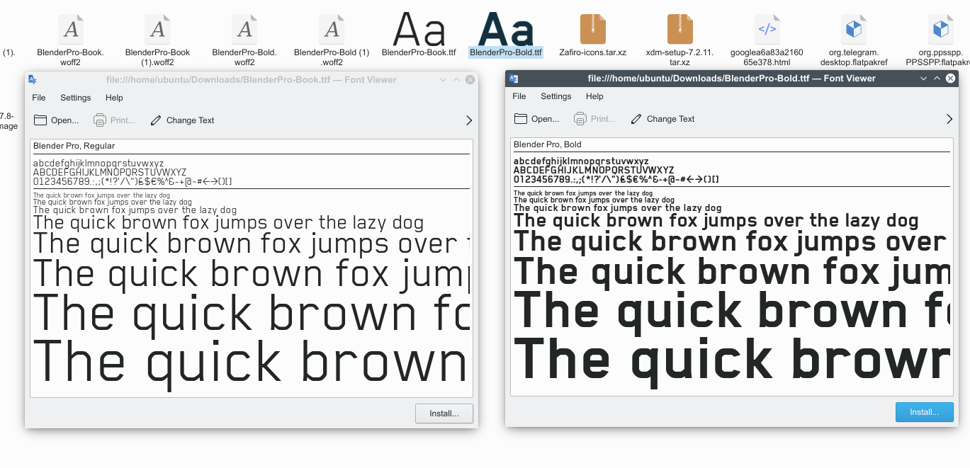Screen dimensions: 970x468
Task: Select Zafiro-icons.tar.xz archive icon
Action: tap(593, 29)
